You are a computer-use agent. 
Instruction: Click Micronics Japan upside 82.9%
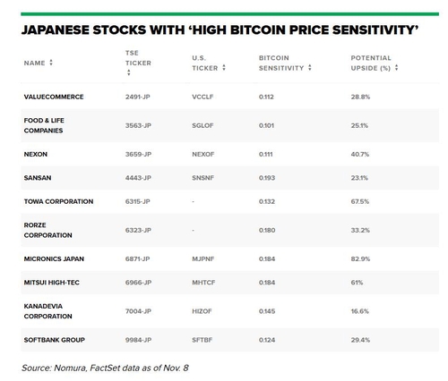360,258
